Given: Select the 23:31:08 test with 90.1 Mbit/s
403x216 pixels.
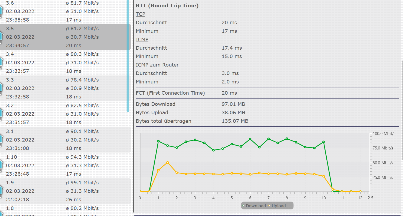Looking at the screenshot, I should pos(55,140).
